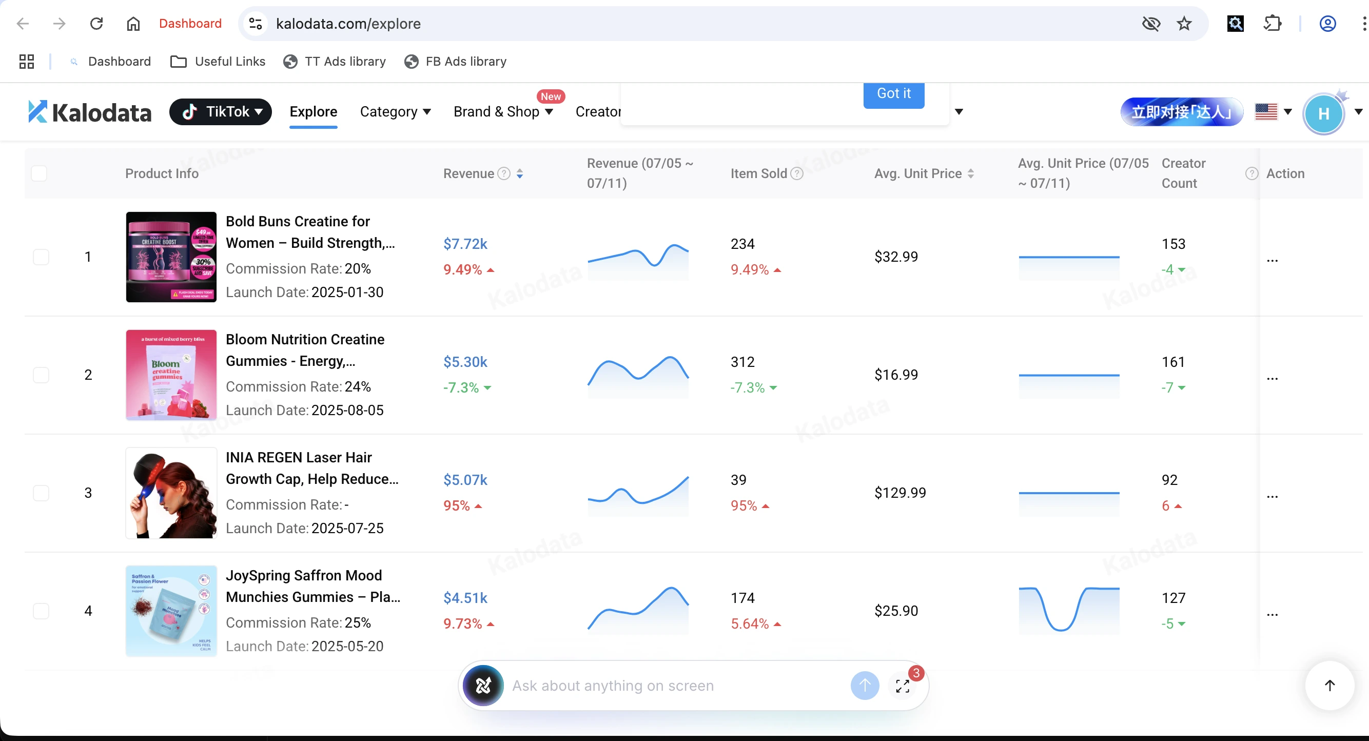Screen dimensions: 1369x741
Task: Expand the Category menu
Action: (396, 112)
